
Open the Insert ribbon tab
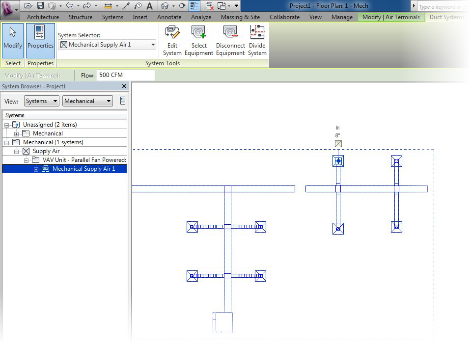click(x=140, y=17)
